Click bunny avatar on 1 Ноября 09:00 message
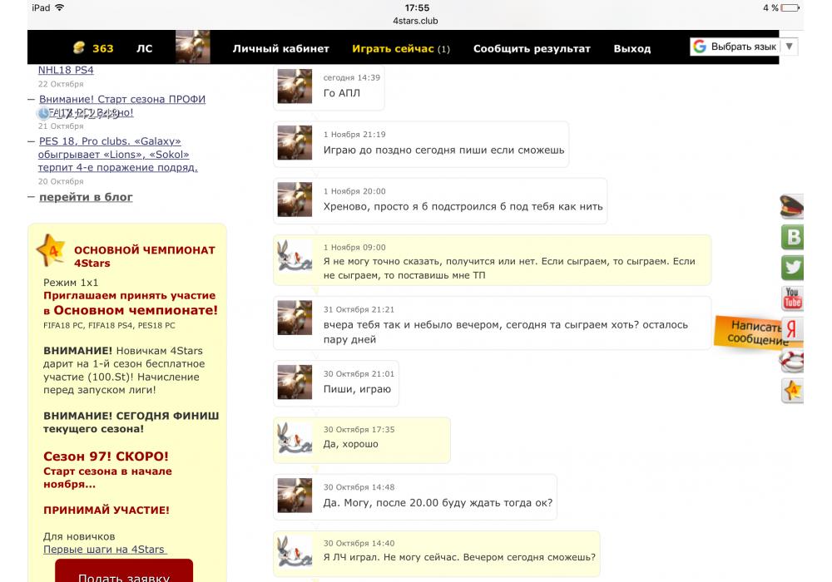 295,255
